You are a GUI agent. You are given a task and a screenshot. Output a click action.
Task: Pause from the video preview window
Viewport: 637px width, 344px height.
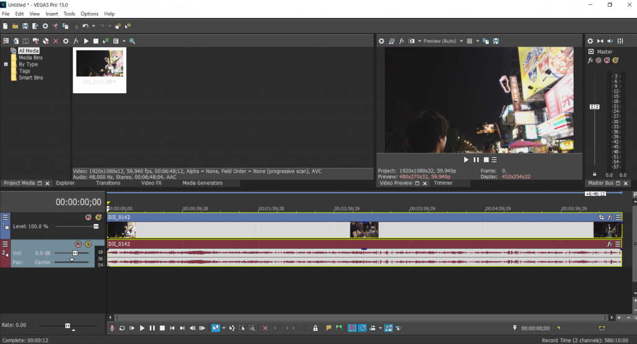(476, 160)
